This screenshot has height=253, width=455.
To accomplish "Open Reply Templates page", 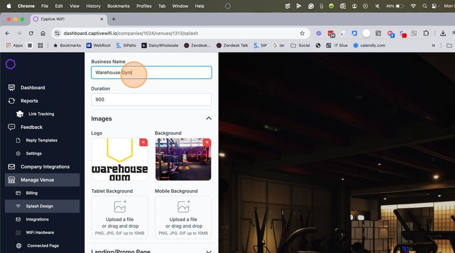I will click(x=42, y=141).
